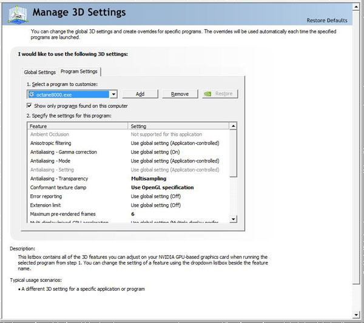Image resolution: width=364 pixels, height=323 pixels.
Task: Click the Remove button
Action: click(x=180, y=94)
